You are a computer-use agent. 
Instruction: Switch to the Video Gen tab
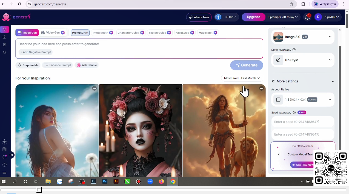(x=53, y=33)
